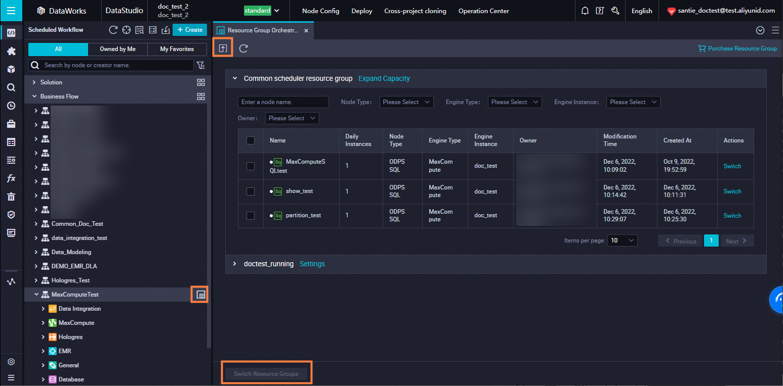Image resolution: width=783 pixels, height=386 pixels.
Task: Expand the Solution tree node
Action: coord(34,82)
